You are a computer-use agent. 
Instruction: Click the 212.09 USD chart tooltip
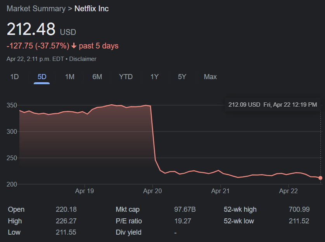pos(273,105)
